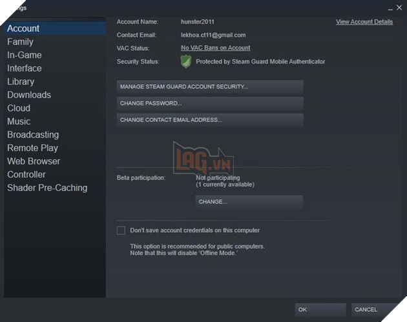
Task: Click the Not participating beta status text
Action: point(218,178)
